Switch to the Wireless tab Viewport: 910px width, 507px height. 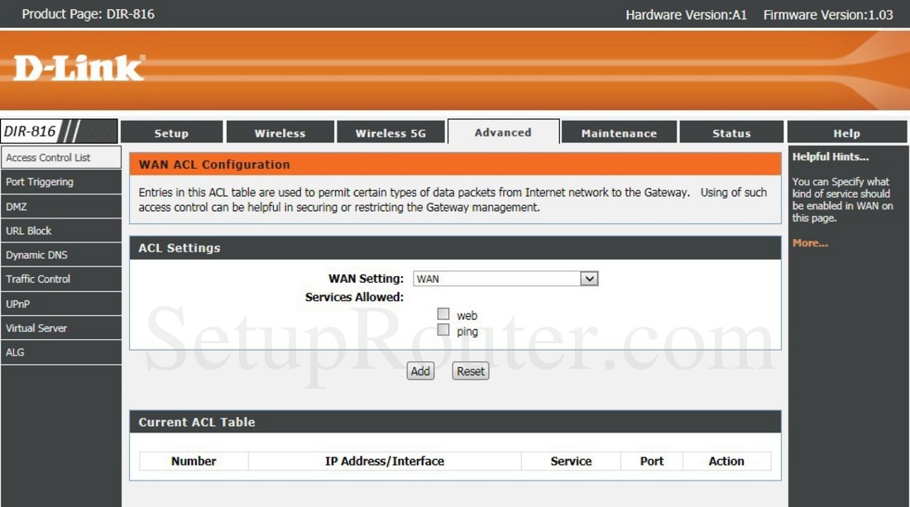(280, 133)
